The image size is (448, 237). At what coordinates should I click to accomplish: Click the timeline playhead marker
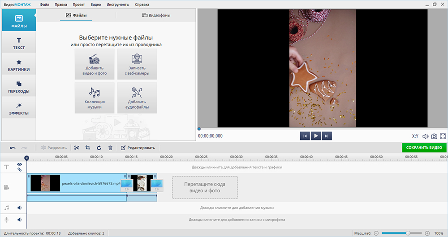pyautogui.click(x=26, y=158)
